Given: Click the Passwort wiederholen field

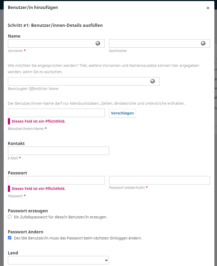Looking at the screenshot, I should click(160, 180).
